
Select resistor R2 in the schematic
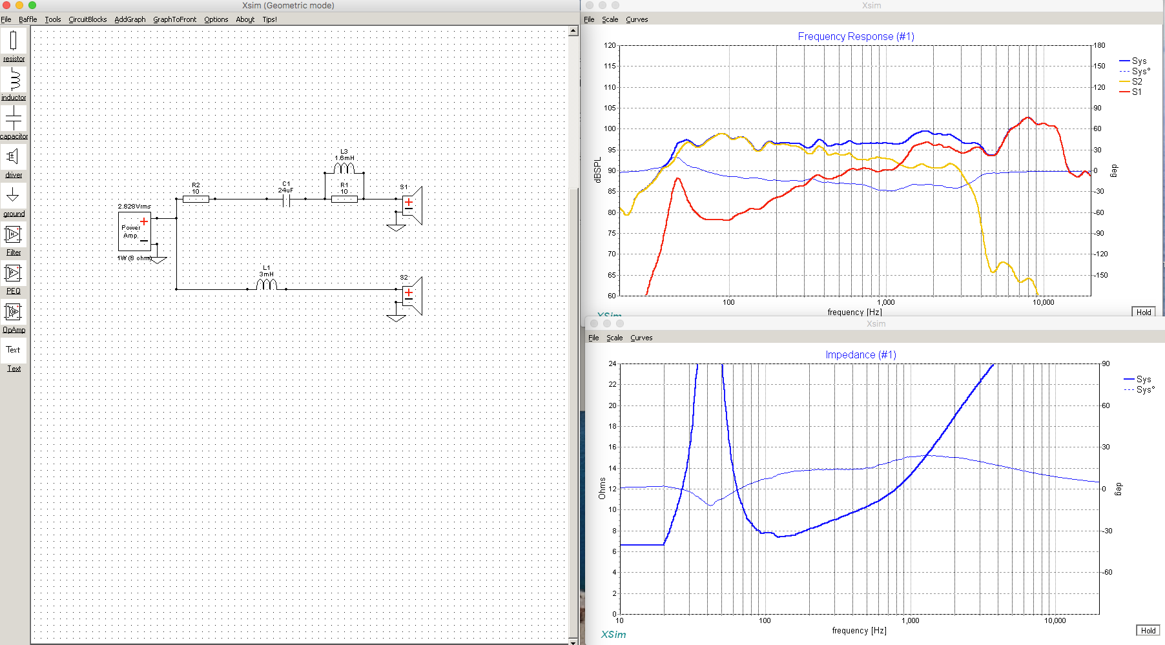pyautogui.click(x=196, y=199)
